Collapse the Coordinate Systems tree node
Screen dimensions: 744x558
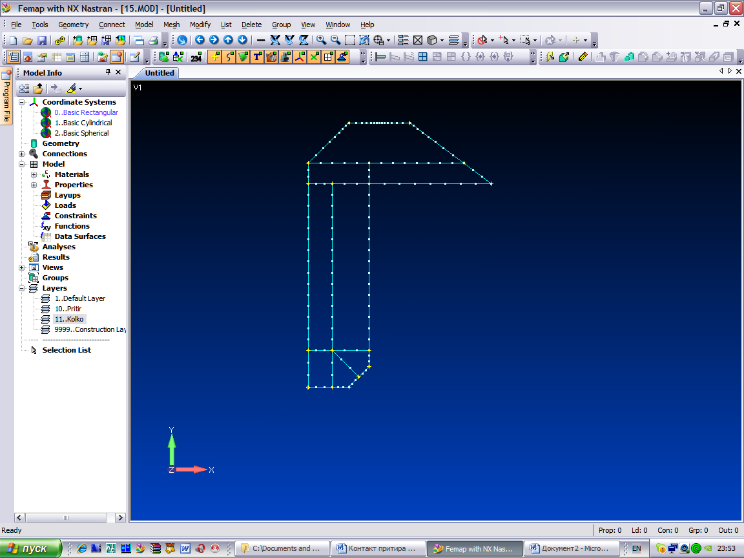point(21,102)
